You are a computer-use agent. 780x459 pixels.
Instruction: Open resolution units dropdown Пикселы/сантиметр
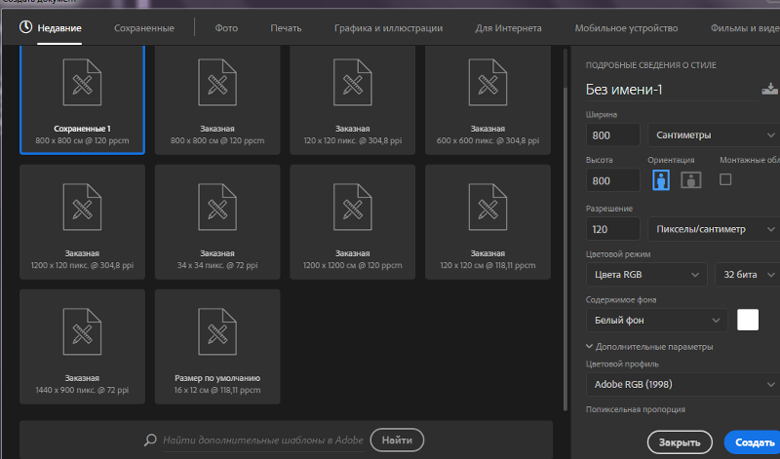click(714, 229)
